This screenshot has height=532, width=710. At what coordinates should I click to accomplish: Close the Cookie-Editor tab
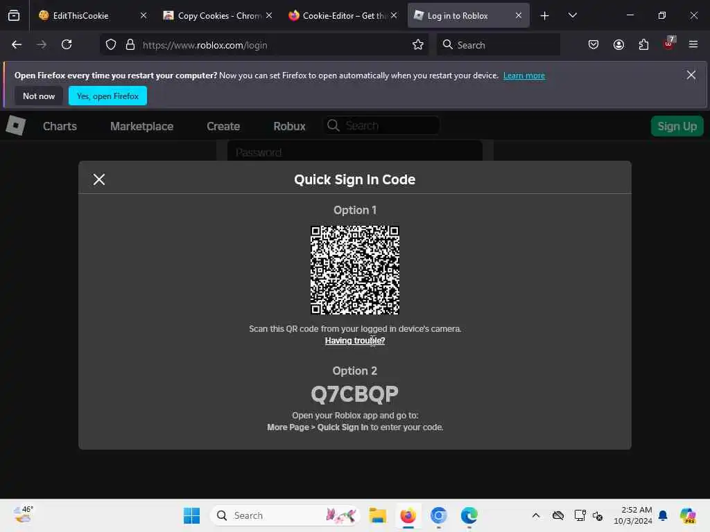[x=394, y=15]
